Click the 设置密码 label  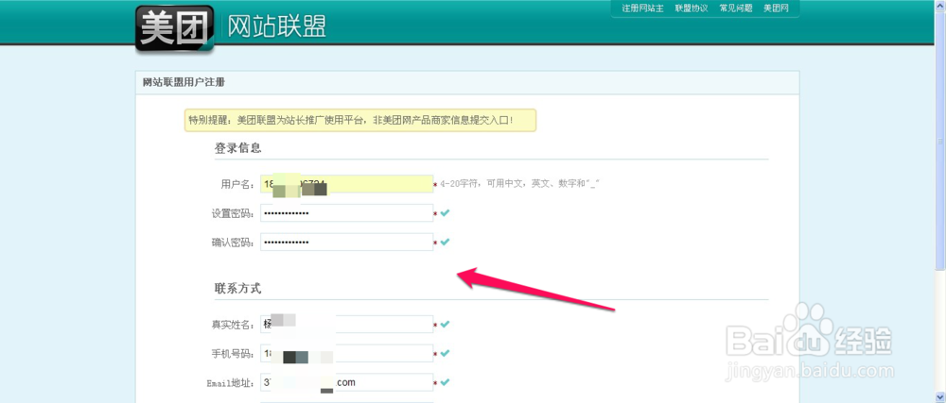(234, 213)
